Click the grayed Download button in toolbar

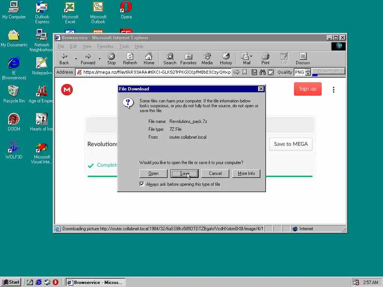(328, 71)
